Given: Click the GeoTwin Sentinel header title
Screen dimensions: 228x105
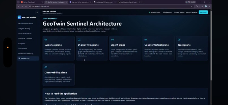Looking at the screenshot, I should [49, 12].
